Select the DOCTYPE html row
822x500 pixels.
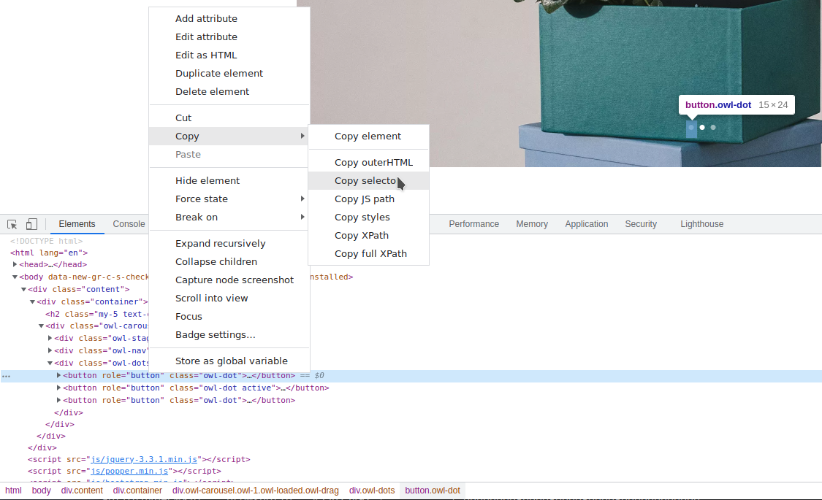(46, 242)
